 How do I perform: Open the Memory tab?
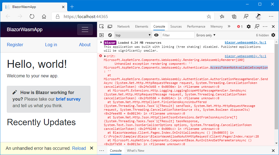pyautogui.click(x=216, y=27)
